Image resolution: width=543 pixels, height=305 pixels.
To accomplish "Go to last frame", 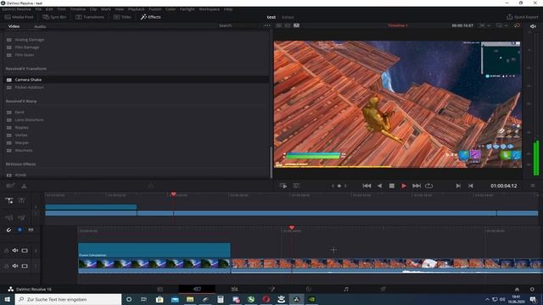I will [417, 186].
